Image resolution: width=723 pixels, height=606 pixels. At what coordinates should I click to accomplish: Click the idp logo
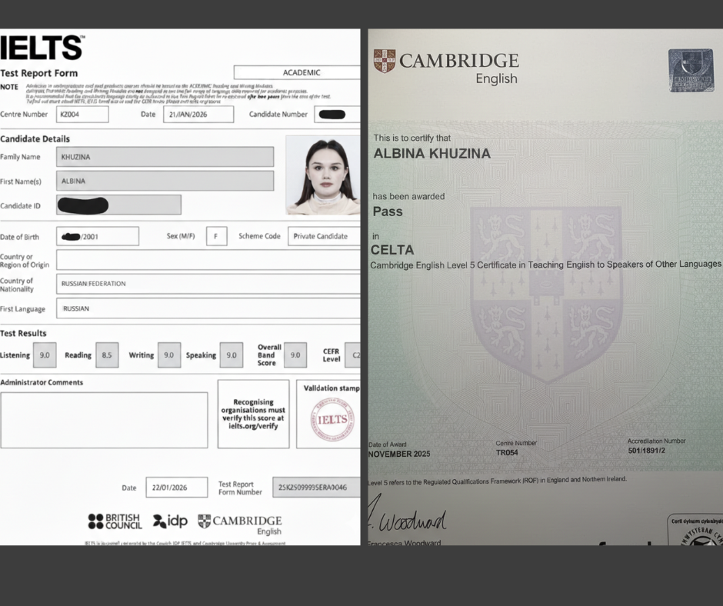(x=170, y=521)
